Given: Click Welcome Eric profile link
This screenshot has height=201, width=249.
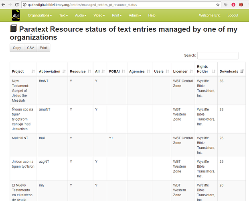Looking at the screenshot, I should pyautogui.click(x=210, y=15).
